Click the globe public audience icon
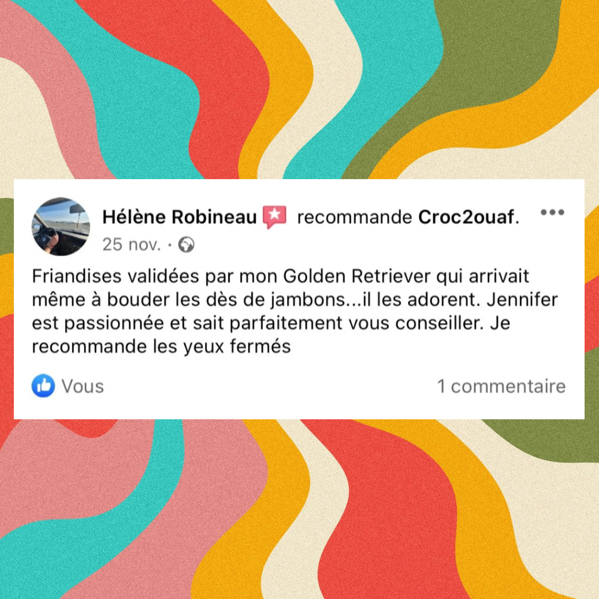 [x=187, y=245]
